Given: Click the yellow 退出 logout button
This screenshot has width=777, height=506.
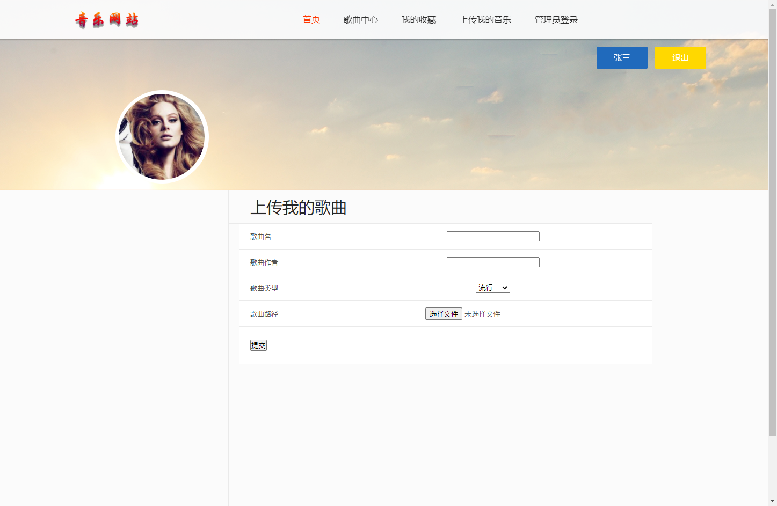Looking at the screenshot, I should click(x=680, y=57).
